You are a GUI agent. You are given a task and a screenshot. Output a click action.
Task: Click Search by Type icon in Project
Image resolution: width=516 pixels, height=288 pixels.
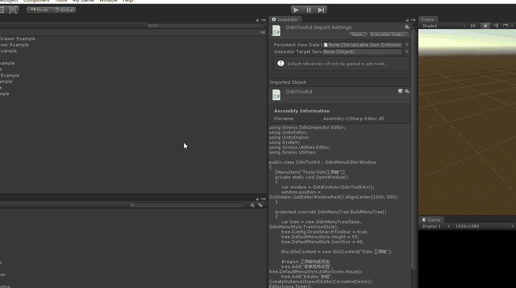252,205
